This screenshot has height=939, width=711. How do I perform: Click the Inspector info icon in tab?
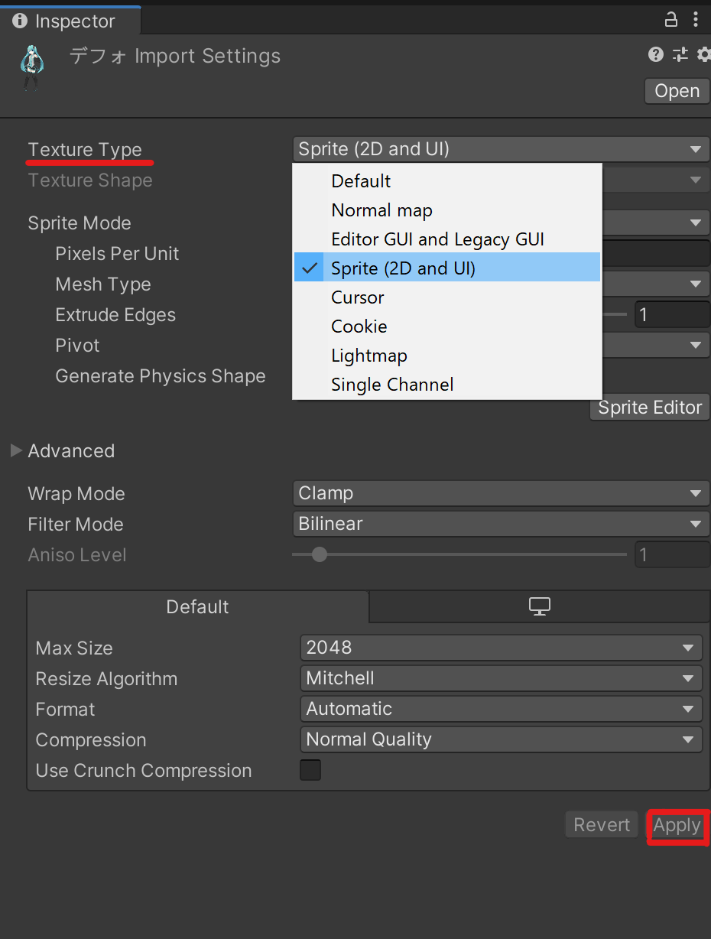20,21
